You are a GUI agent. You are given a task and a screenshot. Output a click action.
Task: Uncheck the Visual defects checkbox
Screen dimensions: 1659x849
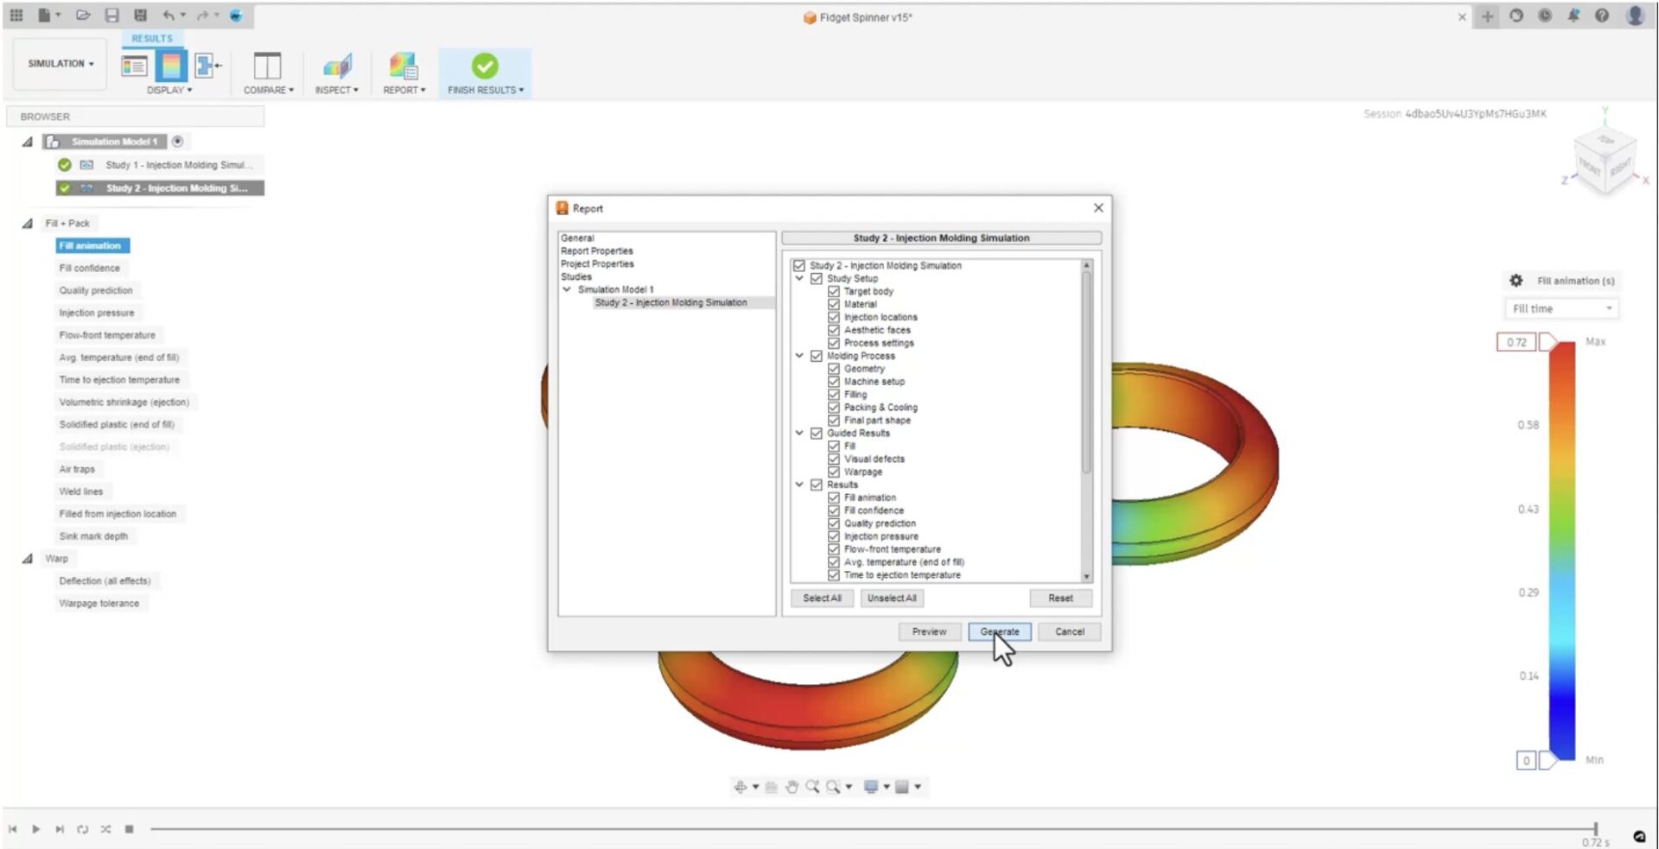[834, 459]
